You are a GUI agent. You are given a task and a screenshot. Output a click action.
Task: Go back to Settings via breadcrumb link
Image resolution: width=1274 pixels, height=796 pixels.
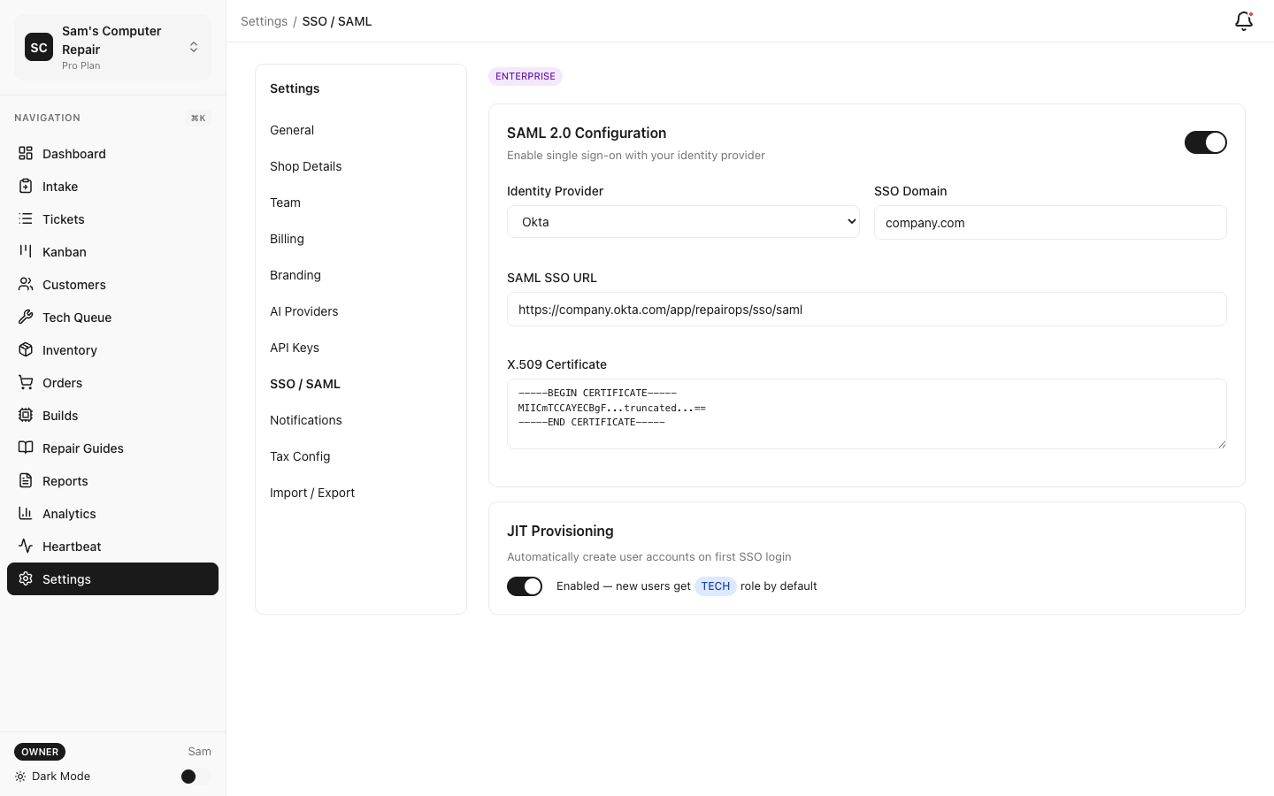click(264, 20)
